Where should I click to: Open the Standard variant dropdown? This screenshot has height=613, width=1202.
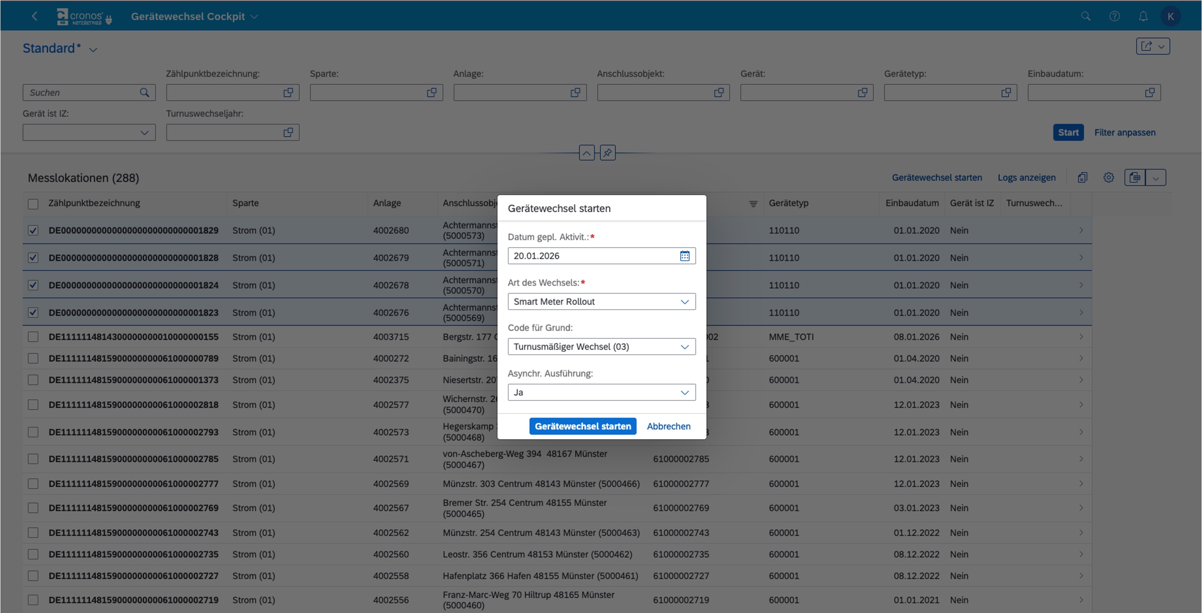(x=93, y=50)
